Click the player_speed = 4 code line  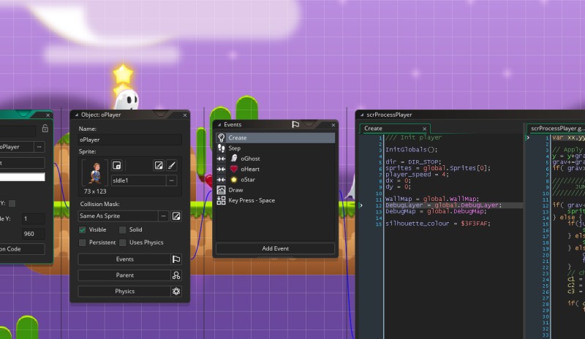point(417,174)
